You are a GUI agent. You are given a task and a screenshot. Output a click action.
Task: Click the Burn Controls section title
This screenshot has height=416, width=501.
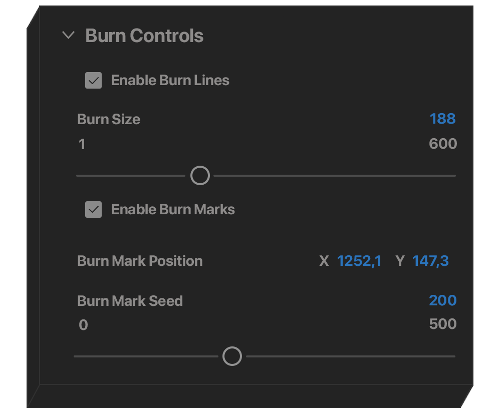click(144, 36)
